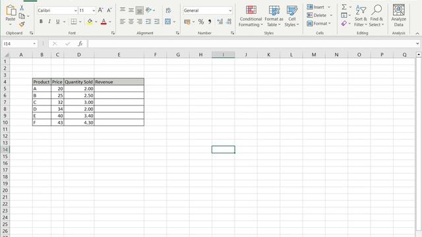Toggle Wrap Text

pos(168,11)
